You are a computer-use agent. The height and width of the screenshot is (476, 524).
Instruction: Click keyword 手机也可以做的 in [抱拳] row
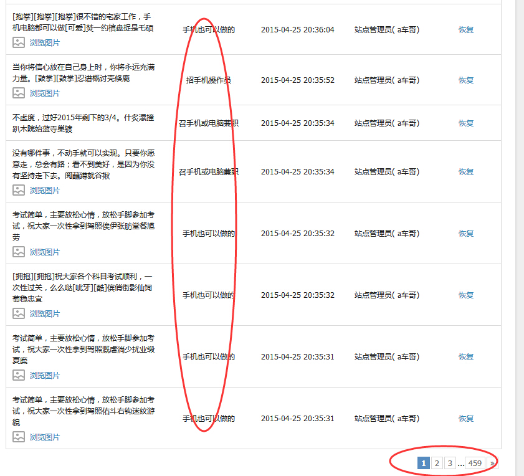click(x=209, y=30)
